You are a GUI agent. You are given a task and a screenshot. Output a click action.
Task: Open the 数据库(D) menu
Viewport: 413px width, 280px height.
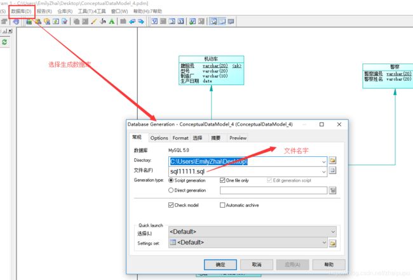(22, 11)
